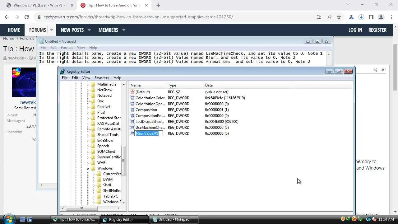
Task: Click the Tip: How to force A... taskbar button
Action: pos(75,219)
